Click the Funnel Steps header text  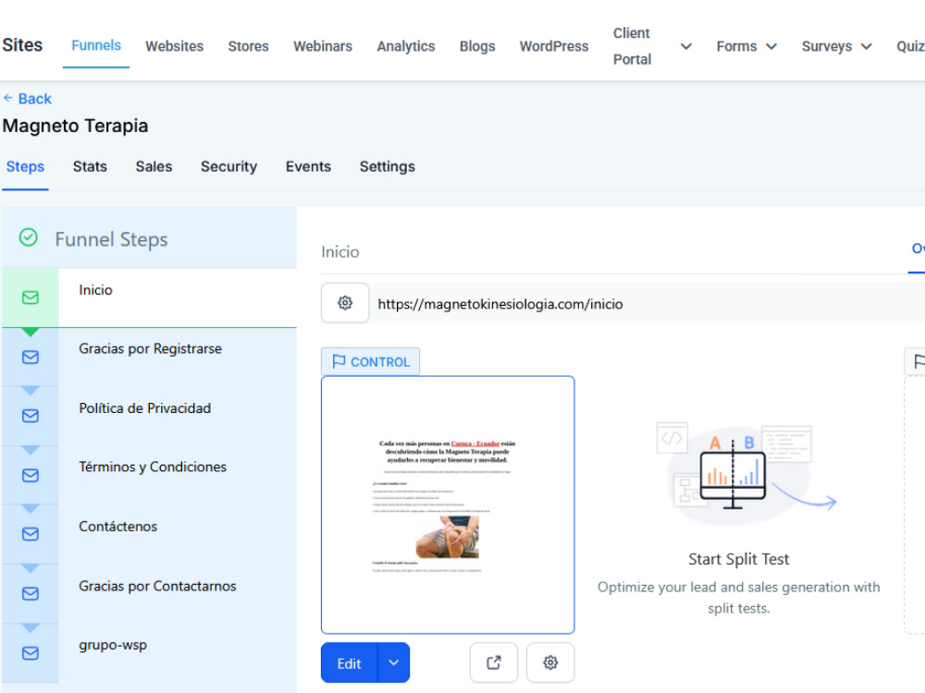click(x=112, y=239)
